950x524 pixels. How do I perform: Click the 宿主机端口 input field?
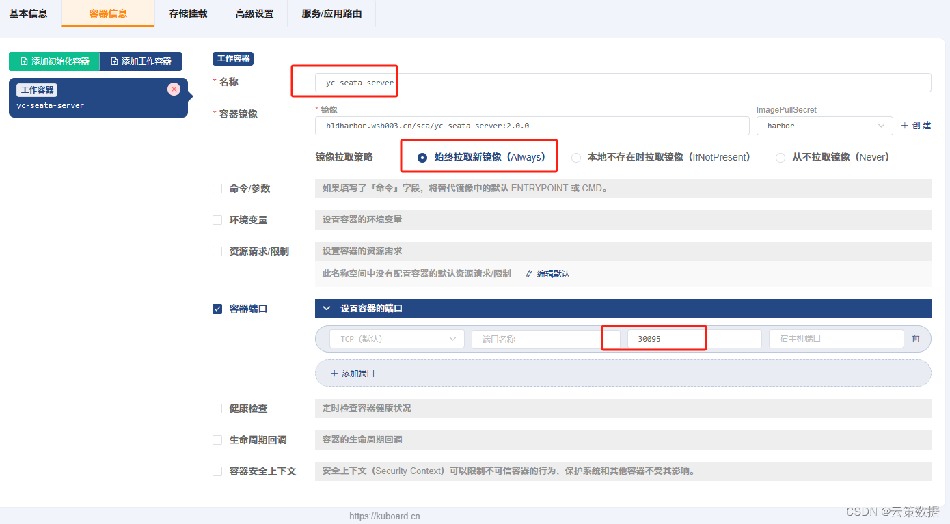[836, 339]
